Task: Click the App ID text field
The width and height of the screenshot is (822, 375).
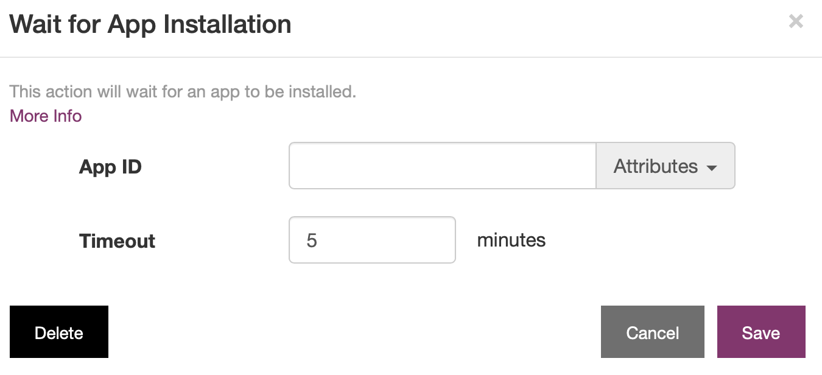Action: (x=442, y=166)
